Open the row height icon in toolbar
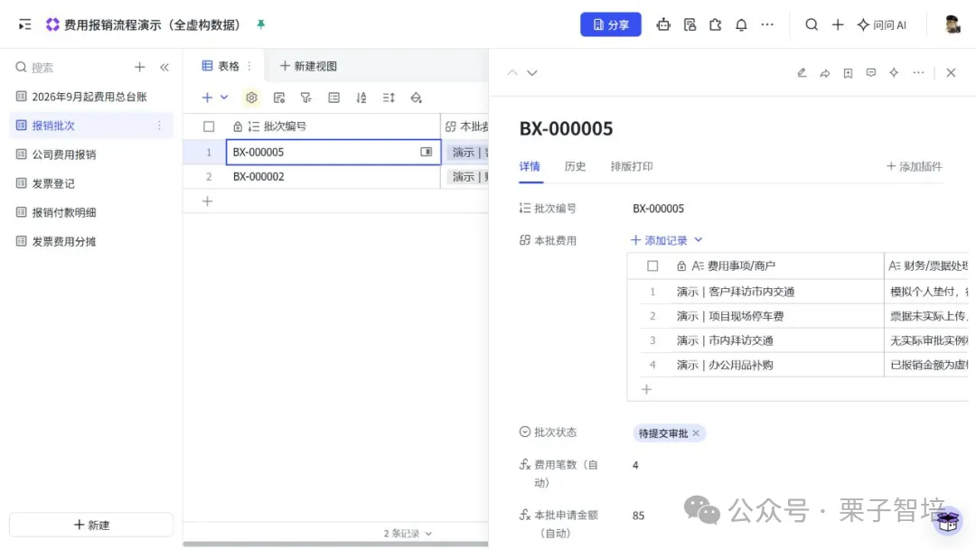 (x=389, y=98)
